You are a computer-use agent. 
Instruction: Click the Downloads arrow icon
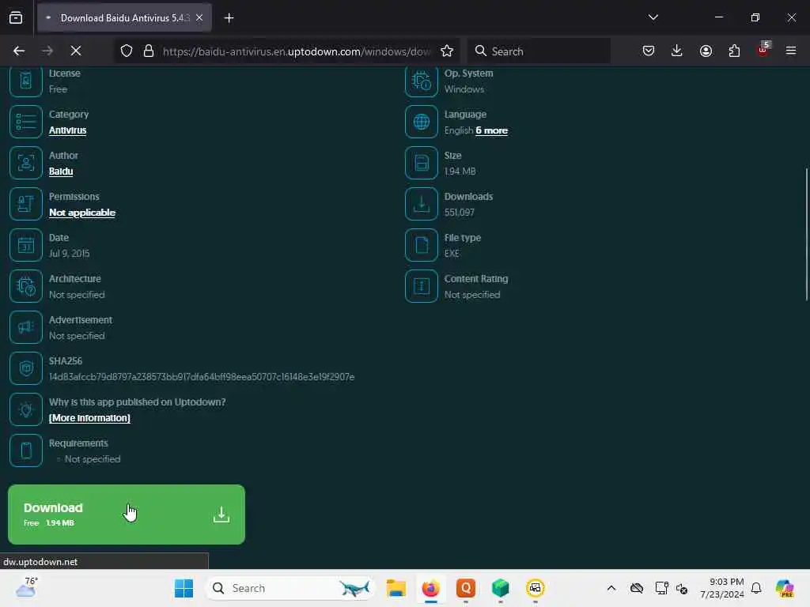click(421, 204)
